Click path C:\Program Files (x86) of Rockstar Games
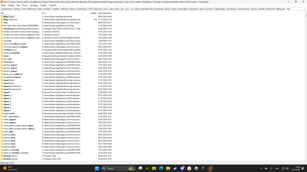This screenshot has width=307, height=172. coord(51,159)
